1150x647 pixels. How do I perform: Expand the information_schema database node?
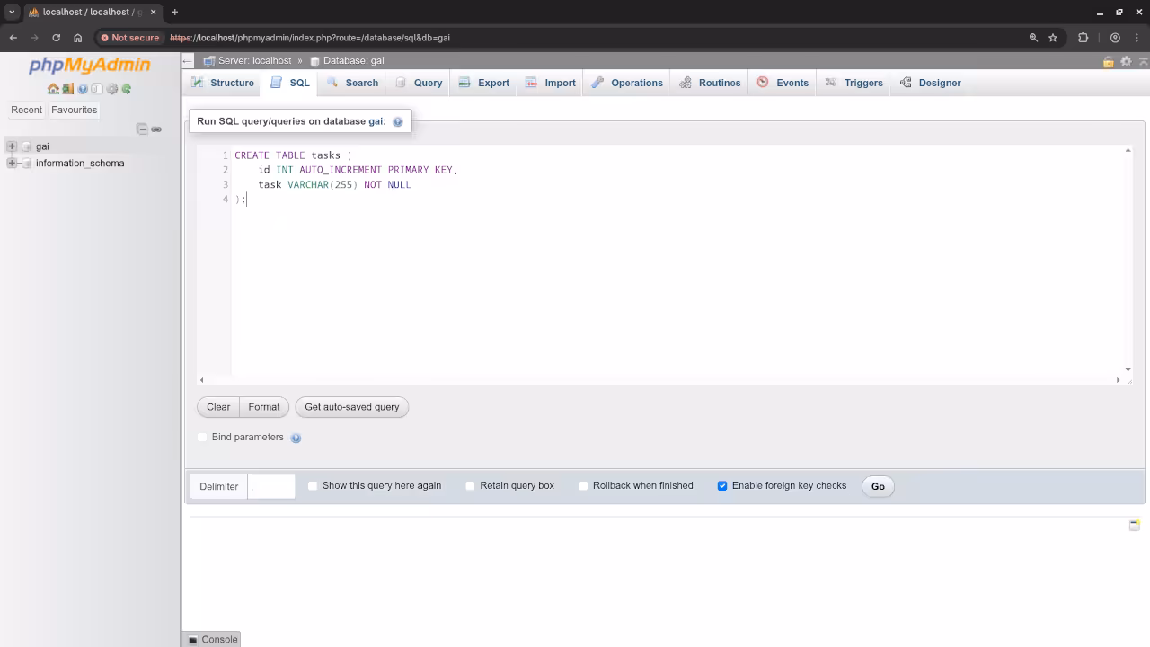tap(12, 164)
